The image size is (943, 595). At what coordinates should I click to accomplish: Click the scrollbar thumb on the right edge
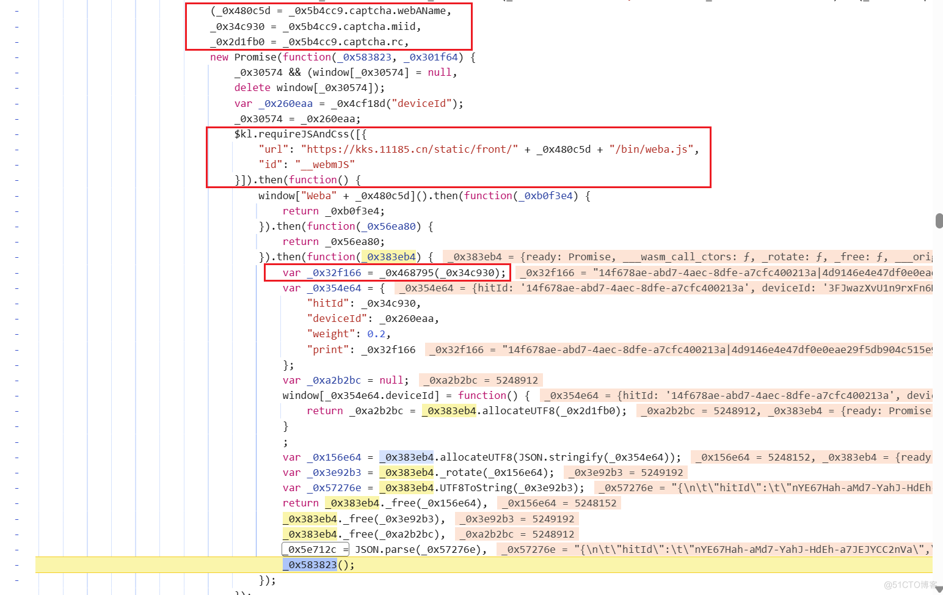[x=939, y=221]
